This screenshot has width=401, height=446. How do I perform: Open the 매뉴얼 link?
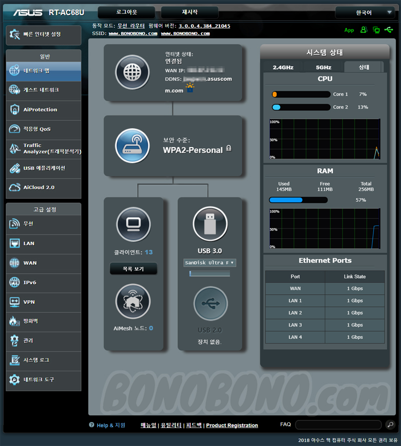click(148, 425)
